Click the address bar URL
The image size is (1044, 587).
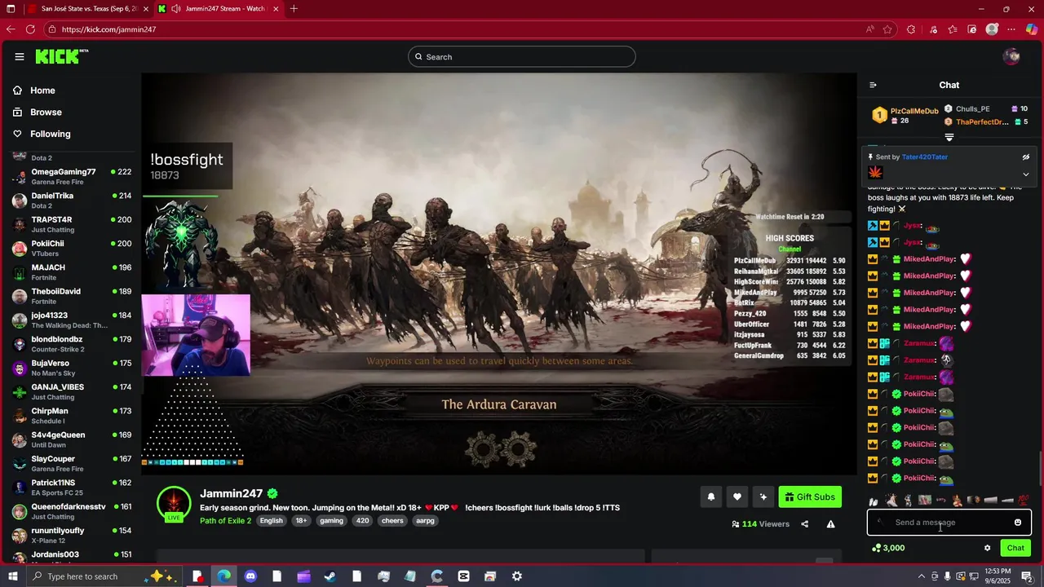pyautogui.click(x=108, y=29)
